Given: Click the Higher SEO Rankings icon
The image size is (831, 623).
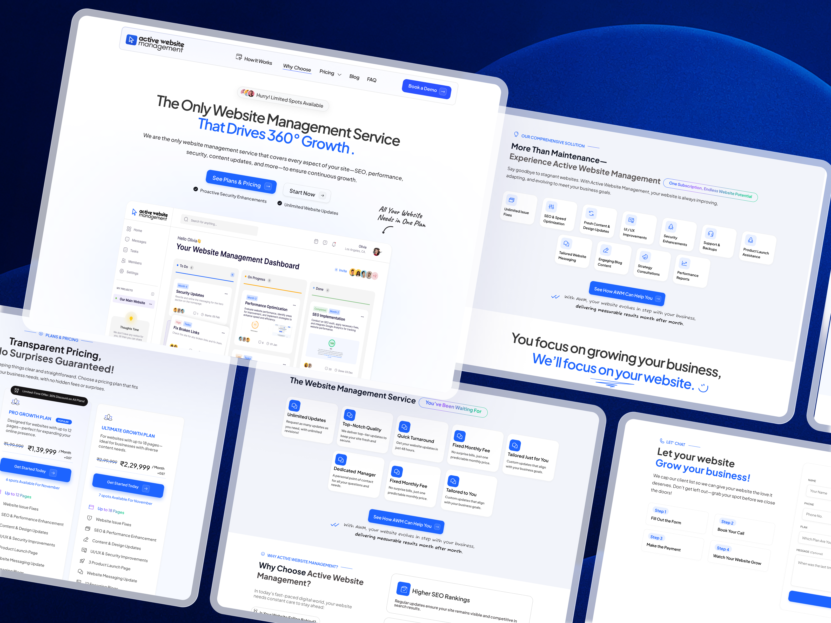Looking at the screenshot, I should point(404,589).
